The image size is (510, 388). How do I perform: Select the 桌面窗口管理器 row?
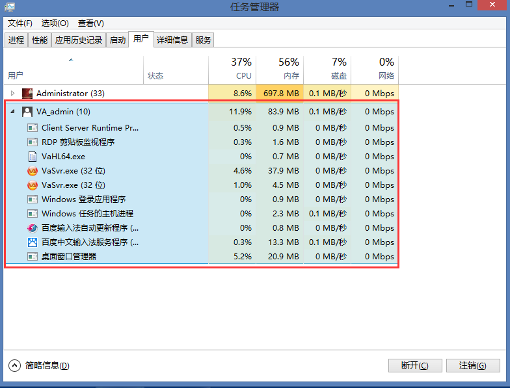201,257
